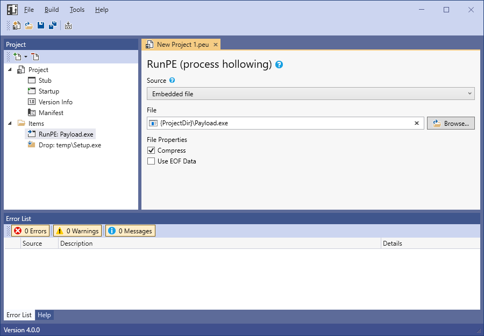The image size is (484, 336).
Task: Enable the Use EOF Data checkbox
Action: tap(151, 161)
